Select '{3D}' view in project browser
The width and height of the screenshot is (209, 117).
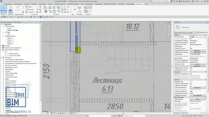[x=8, y=34]
